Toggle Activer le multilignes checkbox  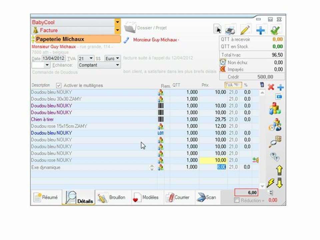pyautogui.click(x=59, y=86)
